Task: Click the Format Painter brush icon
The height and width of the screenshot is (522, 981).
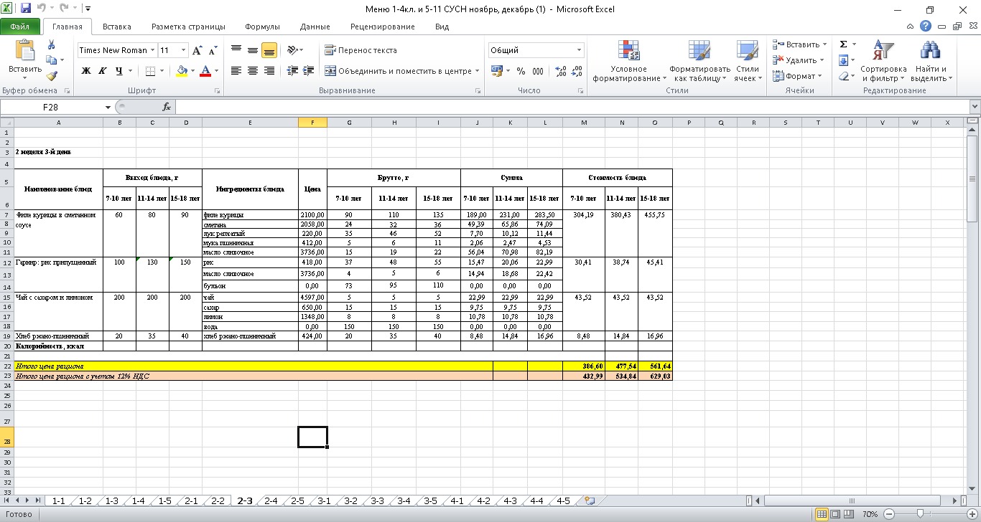Action: pyautogui.click(x=52, y=76)
